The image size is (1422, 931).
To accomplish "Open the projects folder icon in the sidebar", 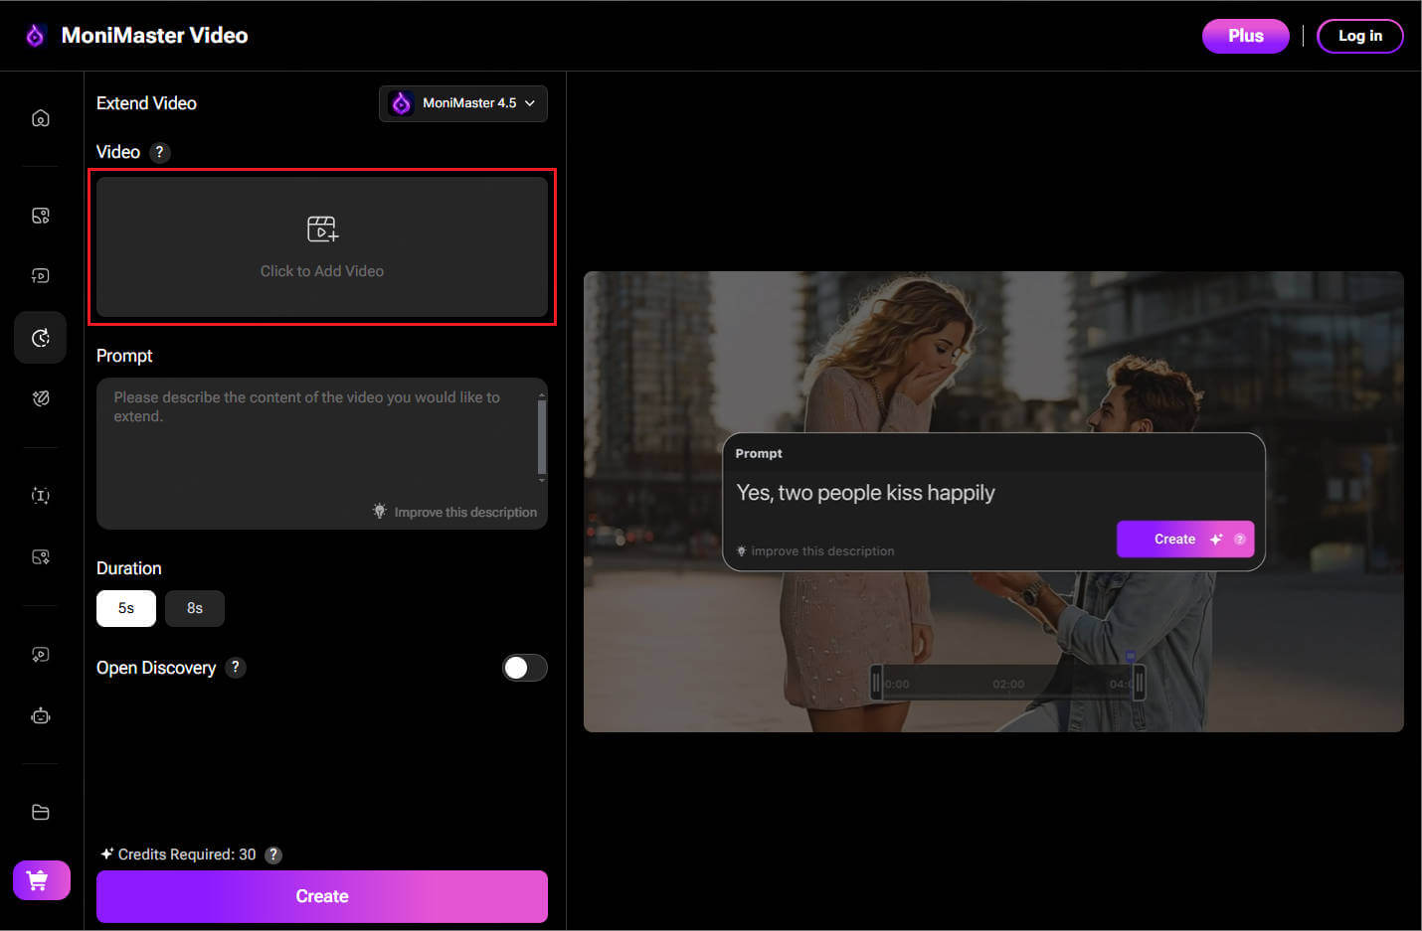I will (x=40, y=812).
